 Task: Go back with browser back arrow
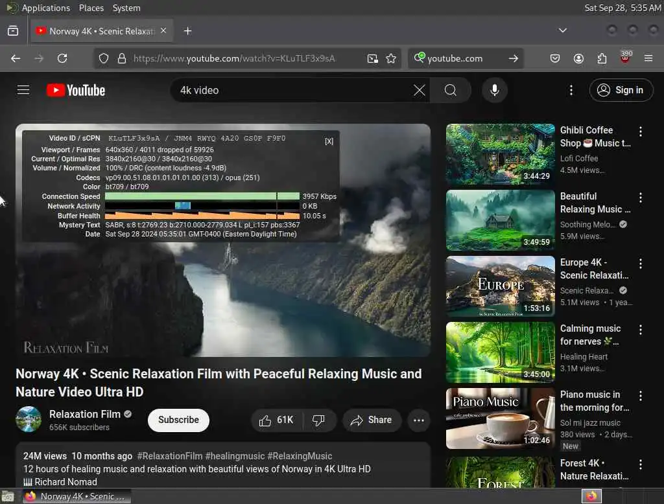coord(16,58)
